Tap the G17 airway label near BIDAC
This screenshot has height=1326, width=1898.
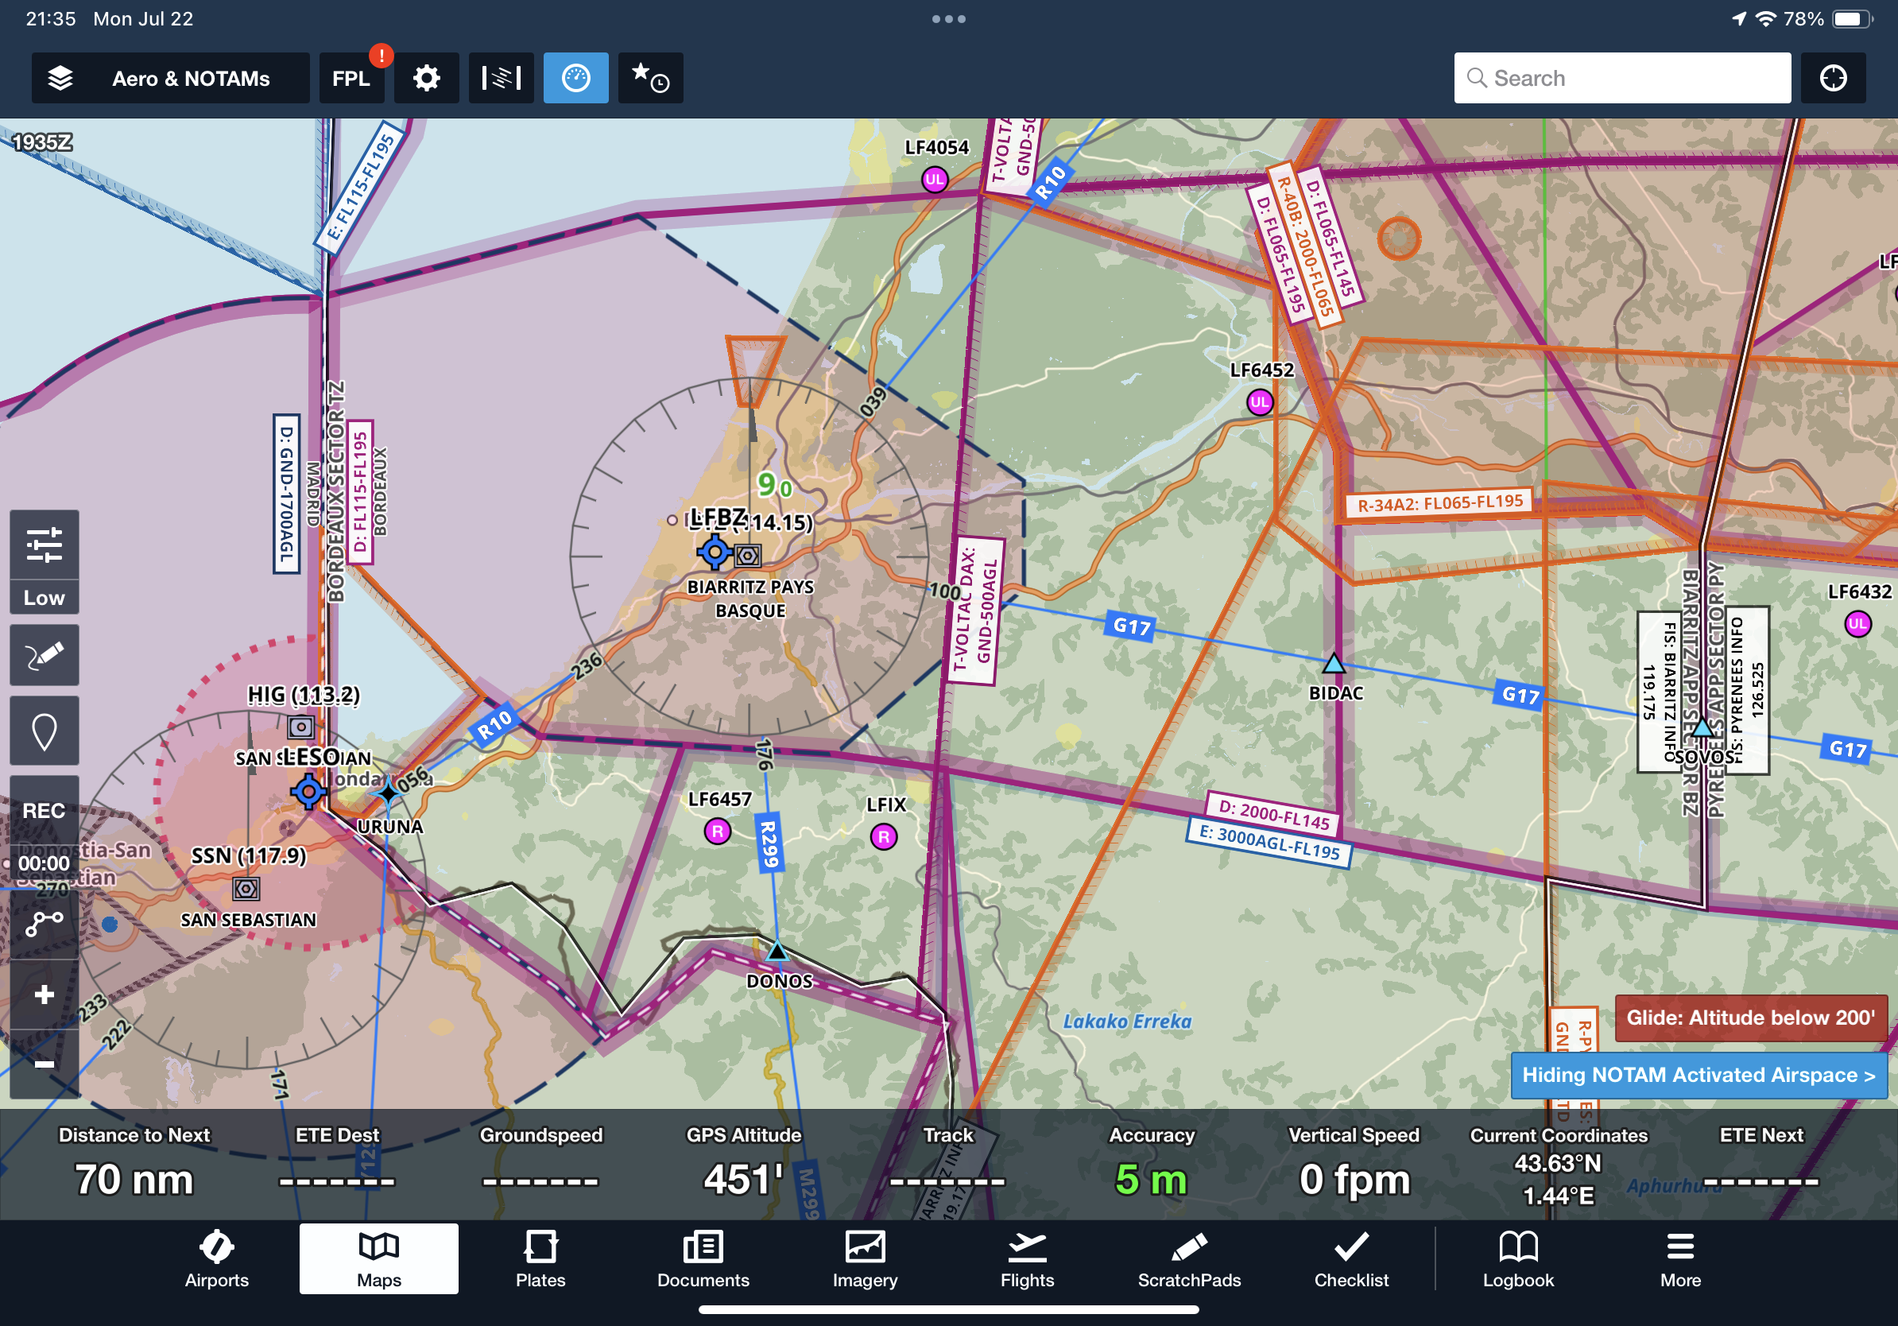[x=1132, y=626]
